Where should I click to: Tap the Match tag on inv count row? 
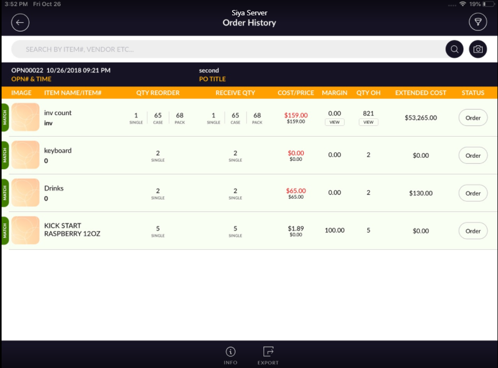(x=5, y=118)
